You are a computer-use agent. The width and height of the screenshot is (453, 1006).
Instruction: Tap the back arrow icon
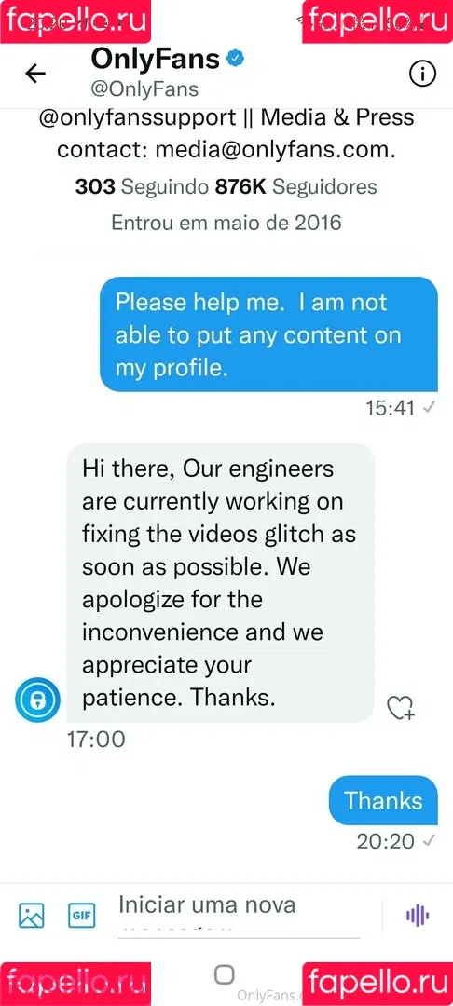[35, 74]
